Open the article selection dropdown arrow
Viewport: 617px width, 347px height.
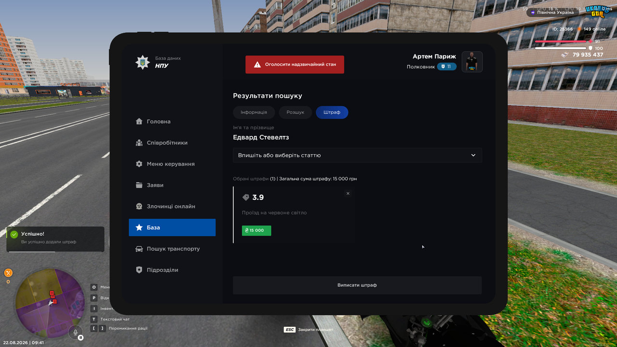(x=473, y=155)
